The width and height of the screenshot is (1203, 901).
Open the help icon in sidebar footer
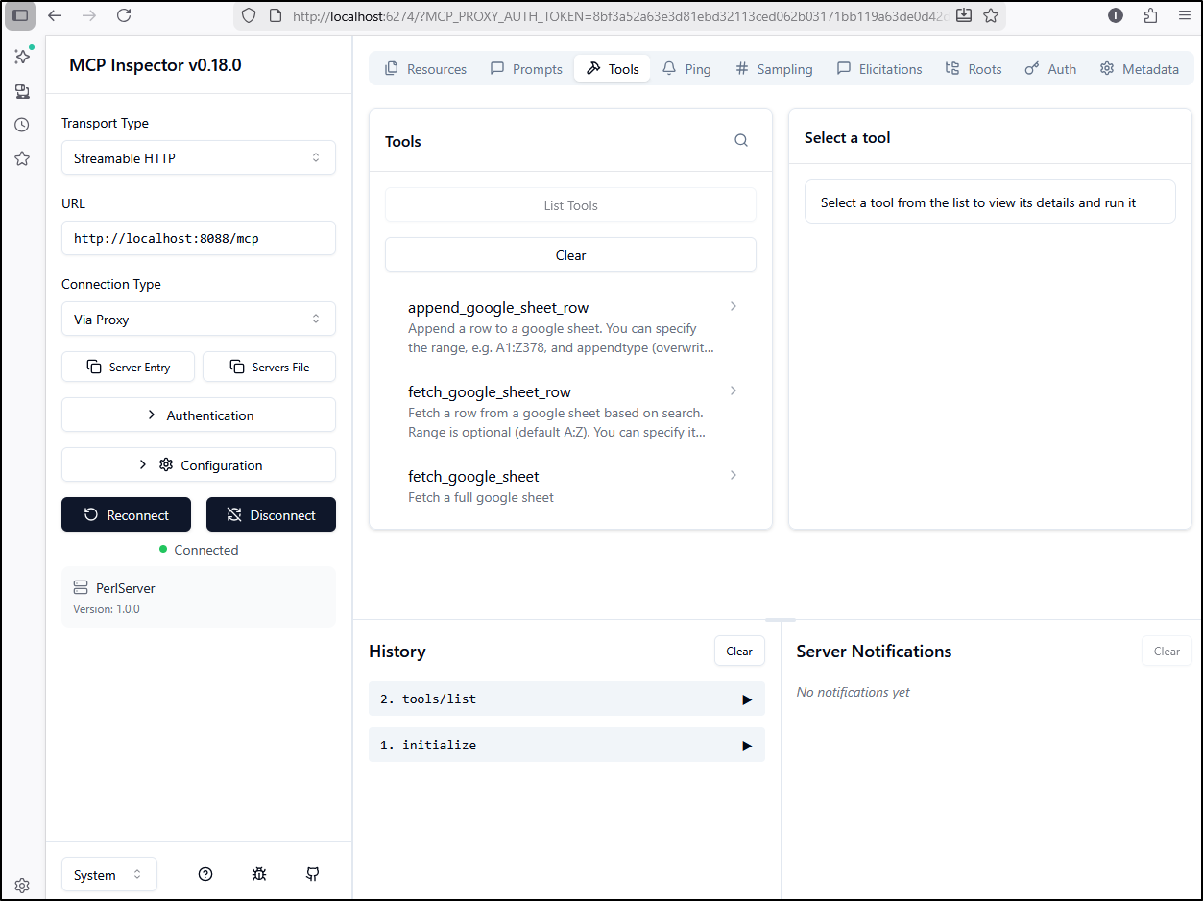tap(205, 874)
